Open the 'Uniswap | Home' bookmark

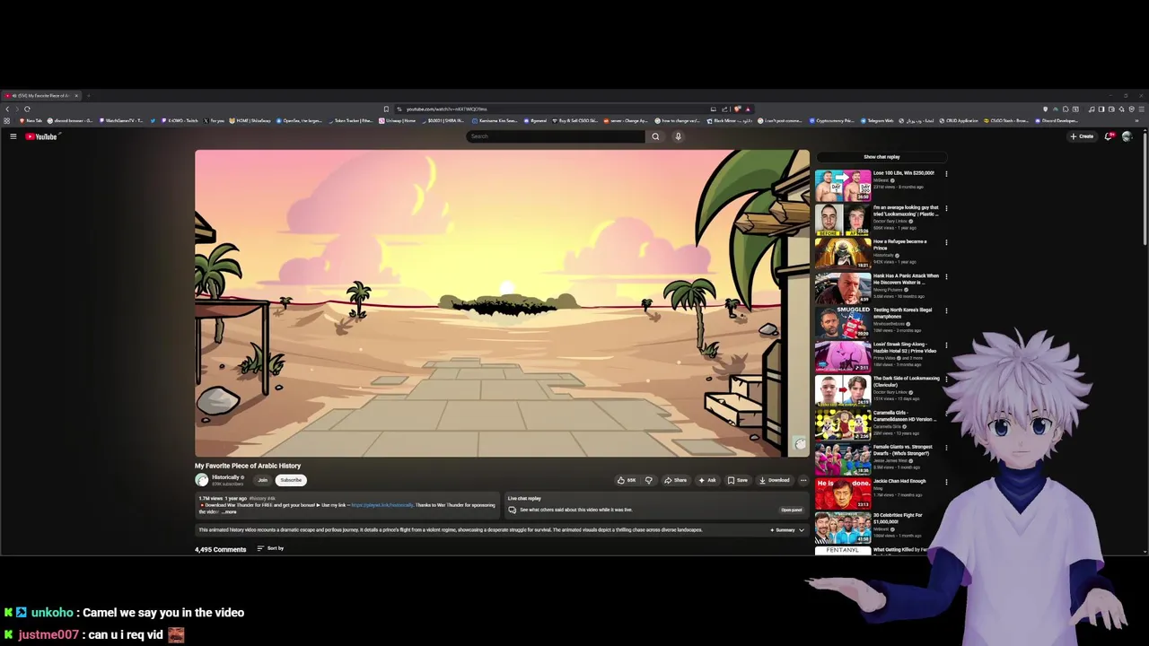396,120
